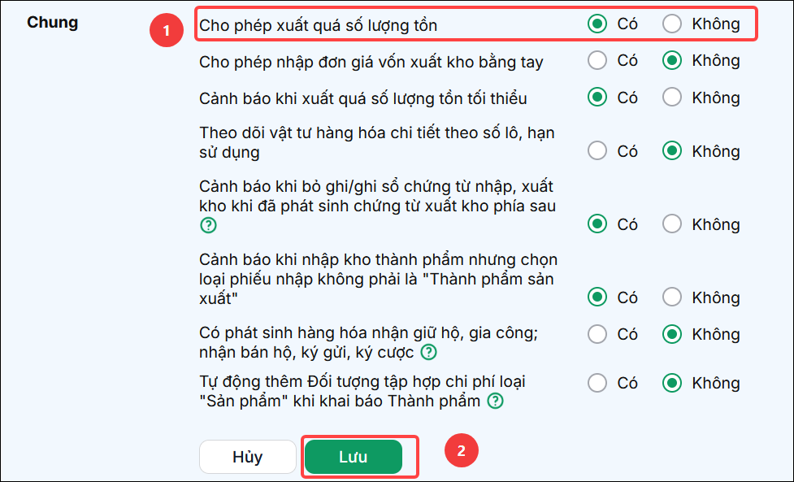Choose Có for nhập đơn giá vốn xuất kho bằng tay
Viewport: 794px width, 482px height.
[597, 61]
